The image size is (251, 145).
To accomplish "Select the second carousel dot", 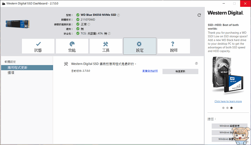I will tap(227, 108).
